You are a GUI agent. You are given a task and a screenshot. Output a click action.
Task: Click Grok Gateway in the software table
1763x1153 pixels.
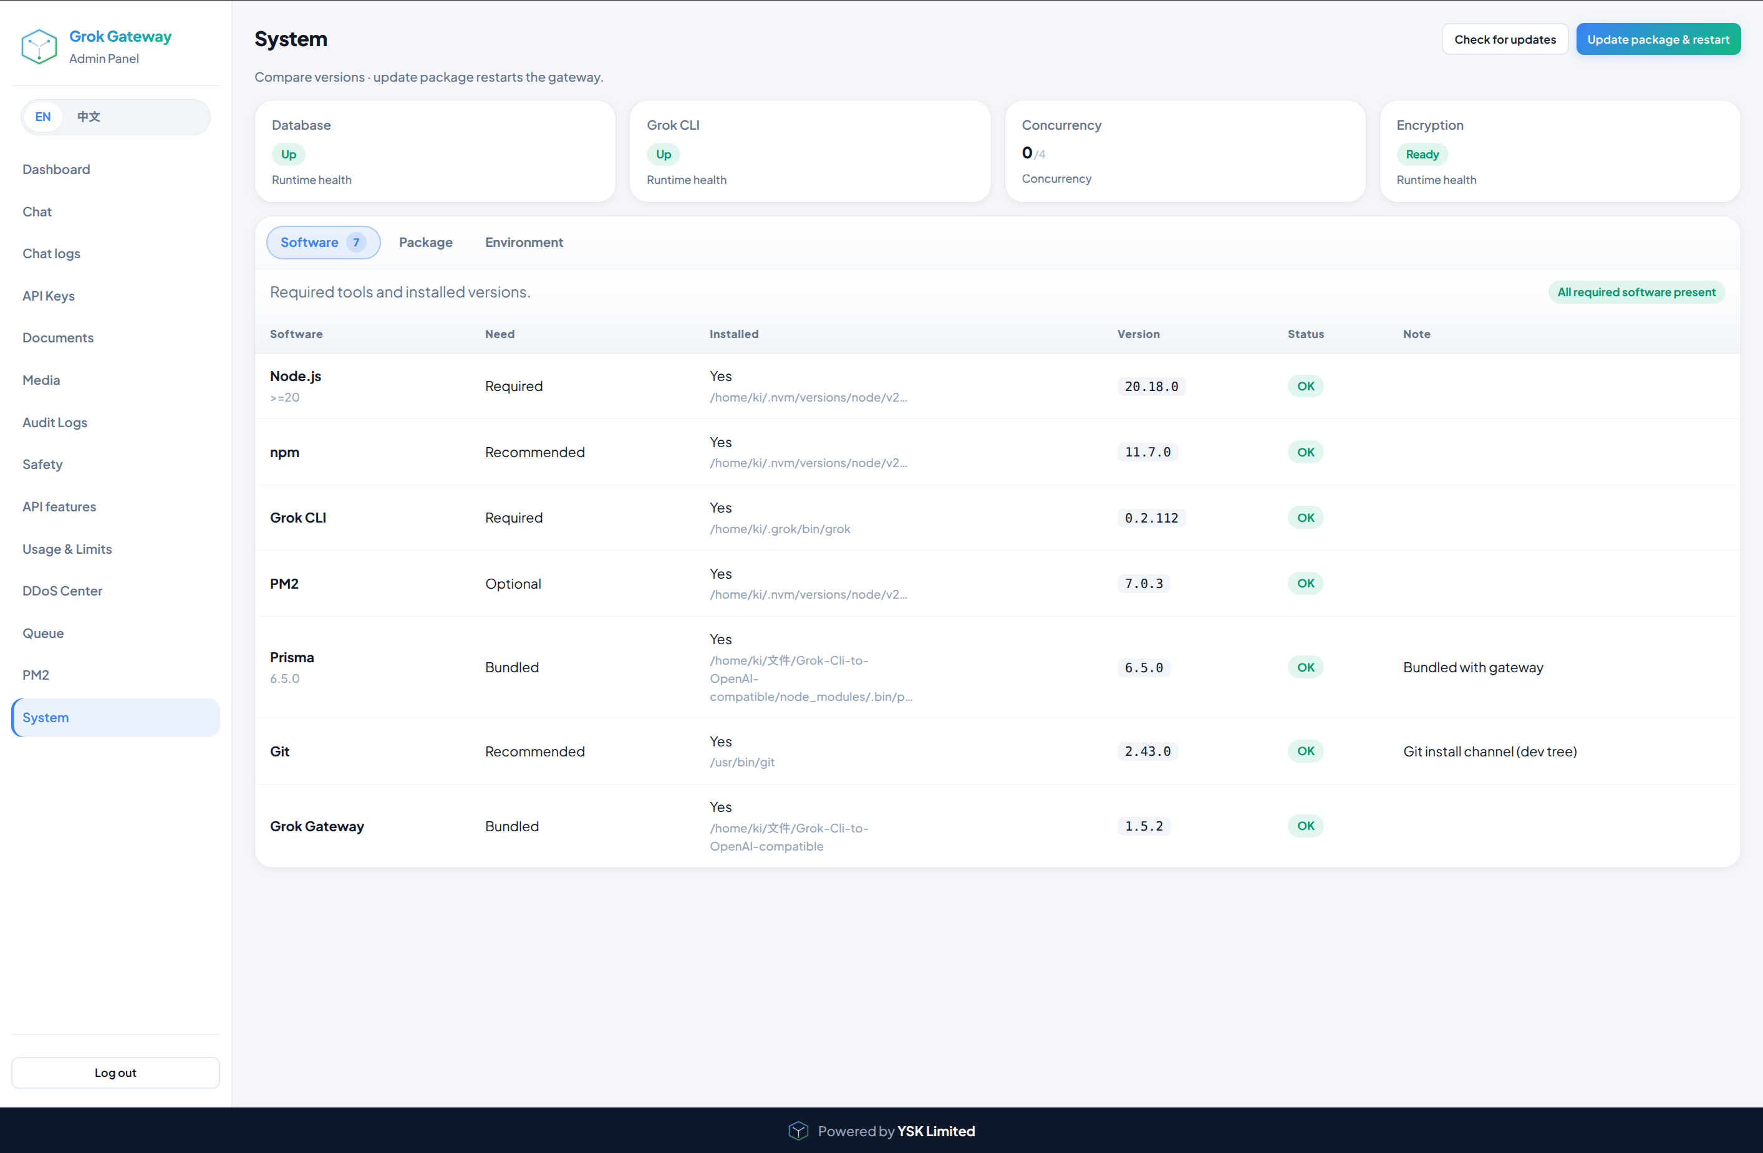317,826
